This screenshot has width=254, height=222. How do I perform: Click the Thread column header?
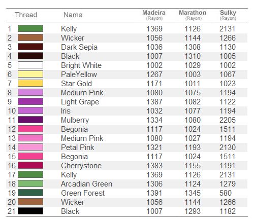coord(26,15)
